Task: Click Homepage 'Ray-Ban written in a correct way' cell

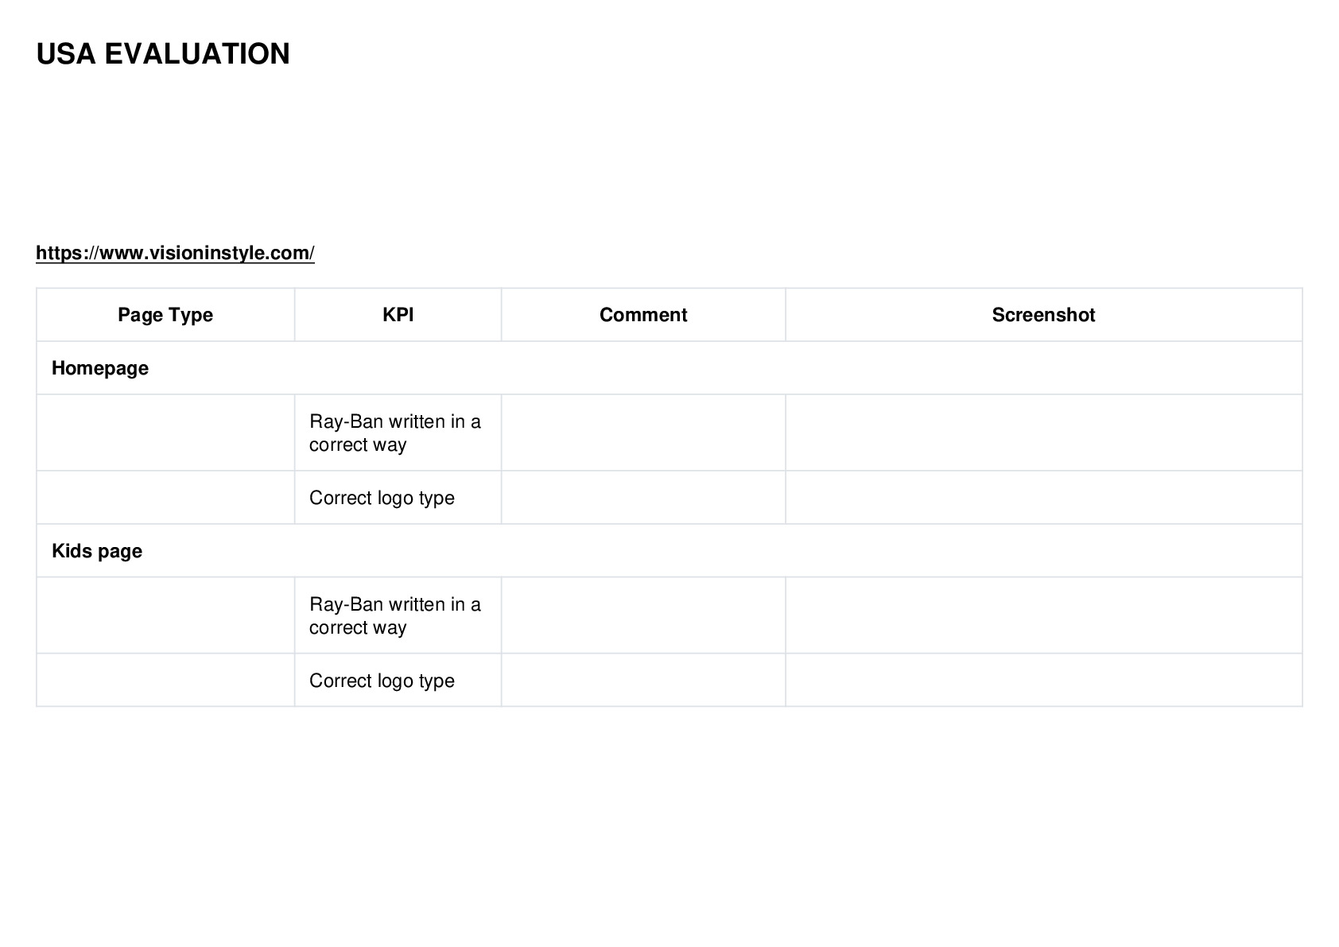Action: tap(398, 433)
